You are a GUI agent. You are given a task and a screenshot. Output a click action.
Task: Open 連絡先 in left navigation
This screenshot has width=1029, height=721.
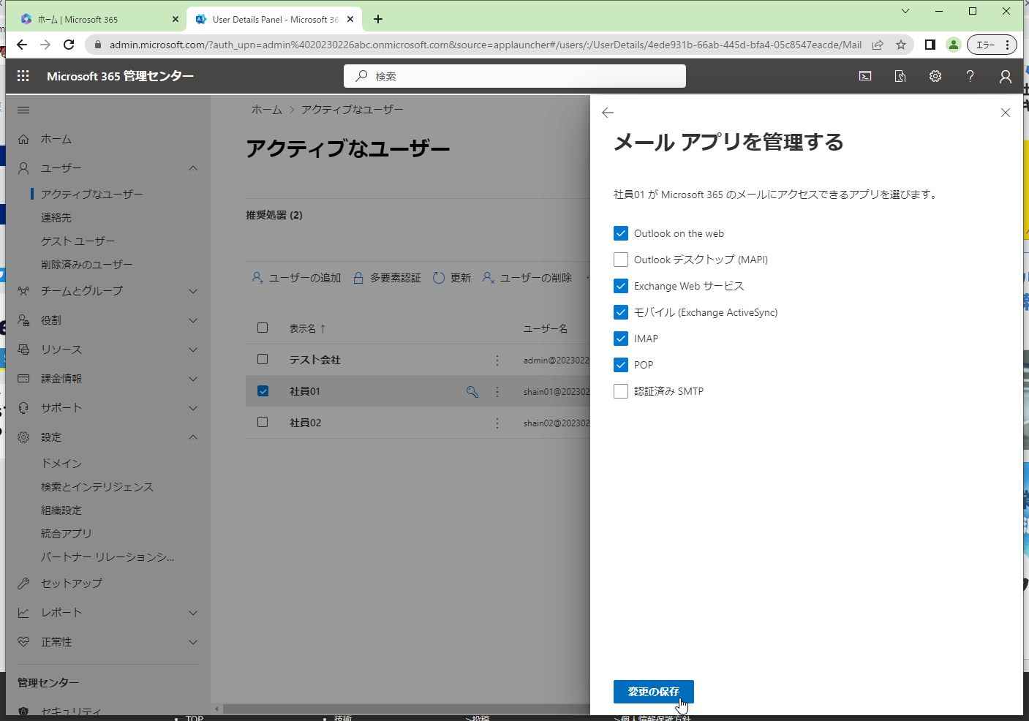point(56,218)
